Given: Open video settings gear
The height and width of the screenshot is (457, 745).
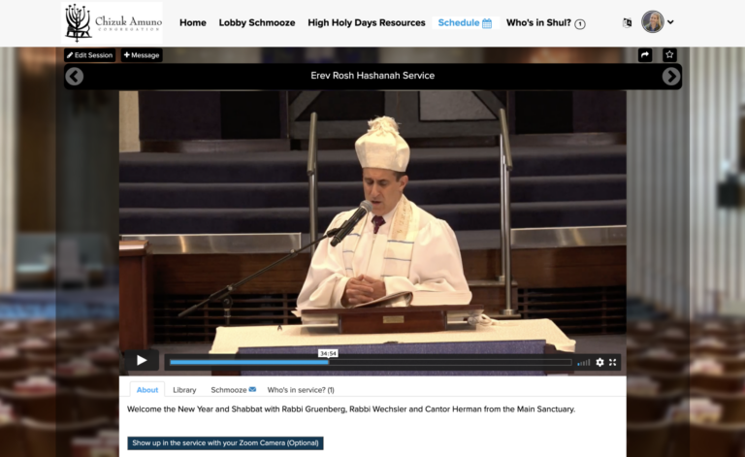Looking at the screenshot, I should coord(599,363).
